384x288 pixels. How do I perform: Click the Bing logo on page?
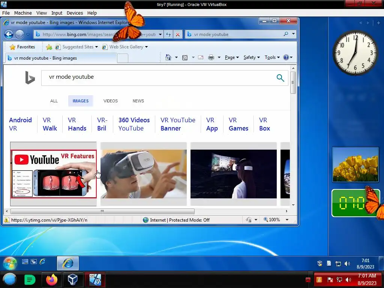pyautogui.click(x=30, y=77)
